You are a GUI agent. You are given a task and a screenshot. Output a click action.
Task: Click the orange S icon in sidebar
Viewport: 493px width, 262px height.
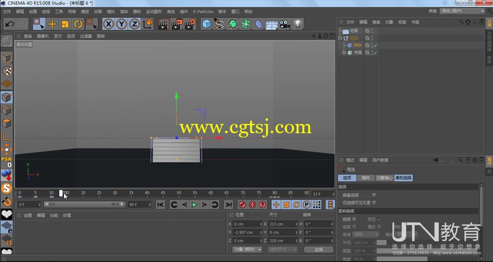tap(7, 189)
